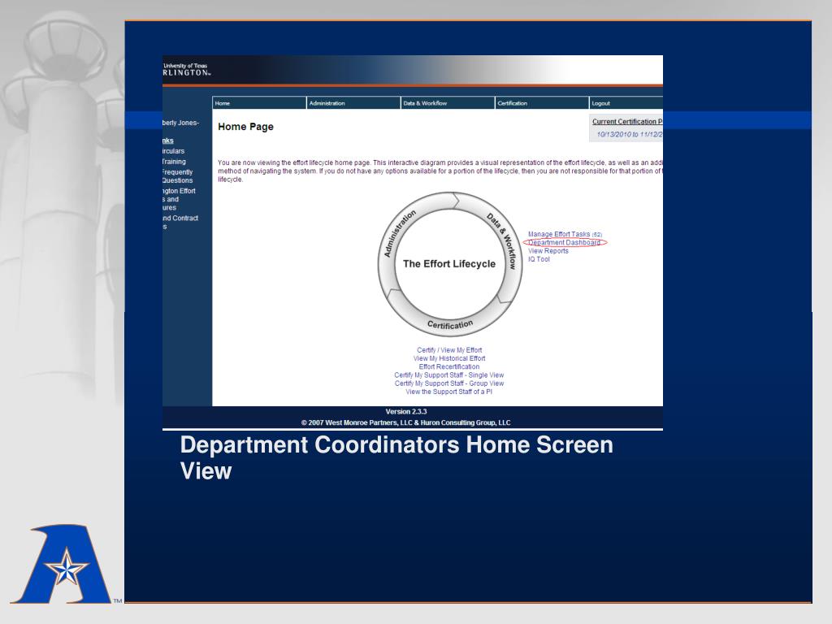Click the Certification segment of lifecycle ring
832x624 pixels.
coord(450,324)
